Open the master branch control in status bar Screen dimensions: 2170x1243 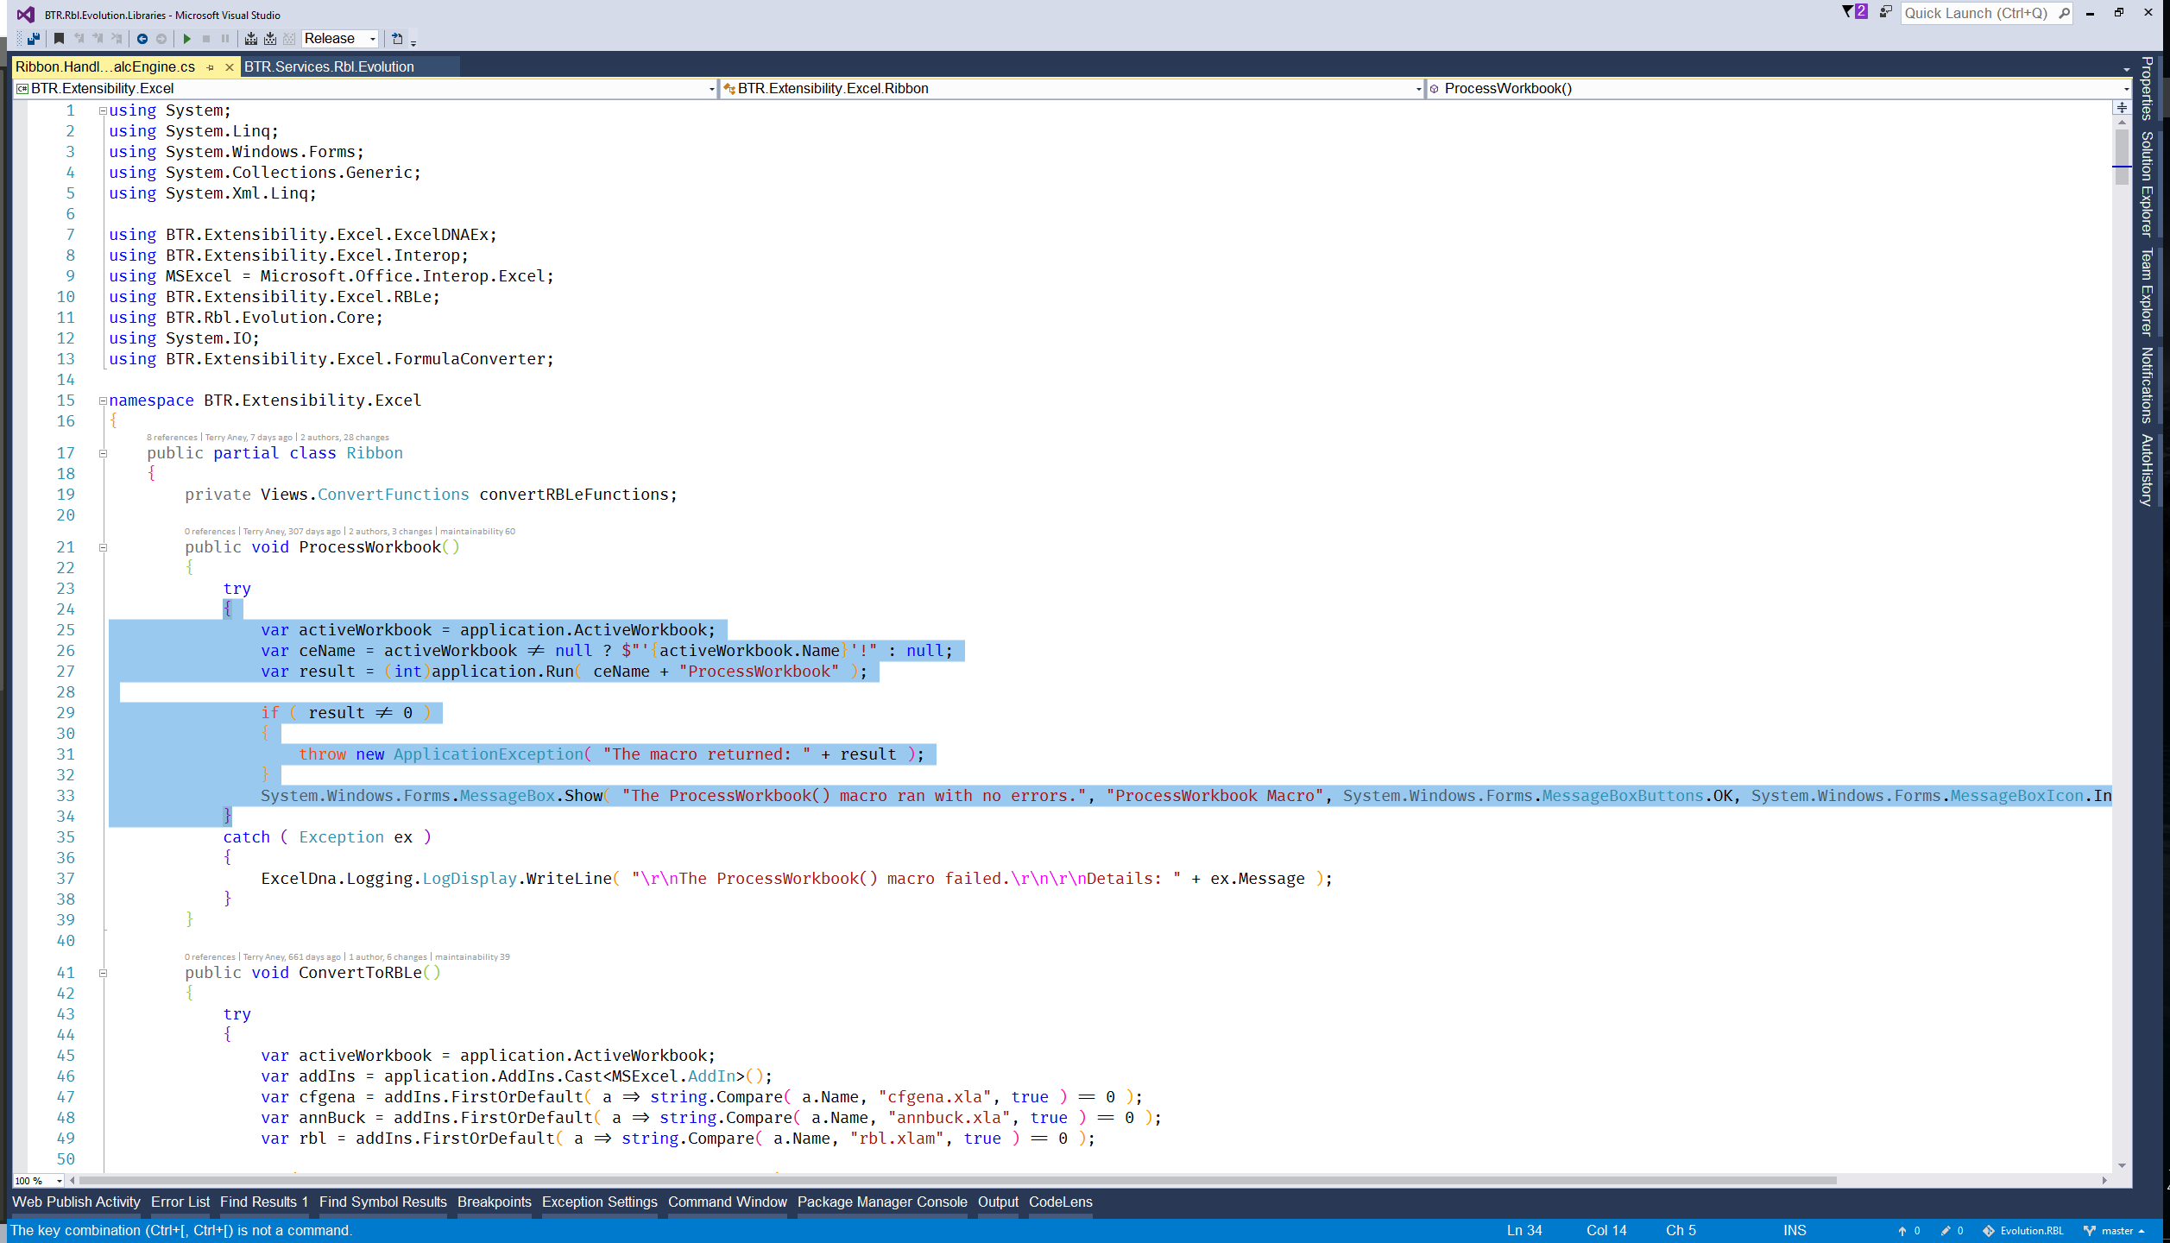(x=2116, y=1230)
